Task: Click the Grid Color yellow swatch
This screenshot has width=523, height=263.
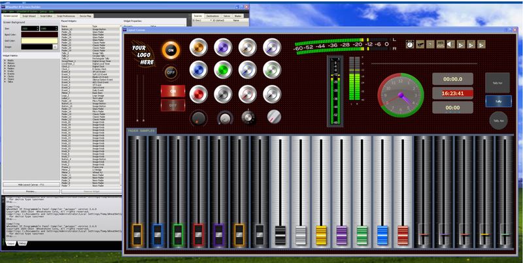Action: 39,40
